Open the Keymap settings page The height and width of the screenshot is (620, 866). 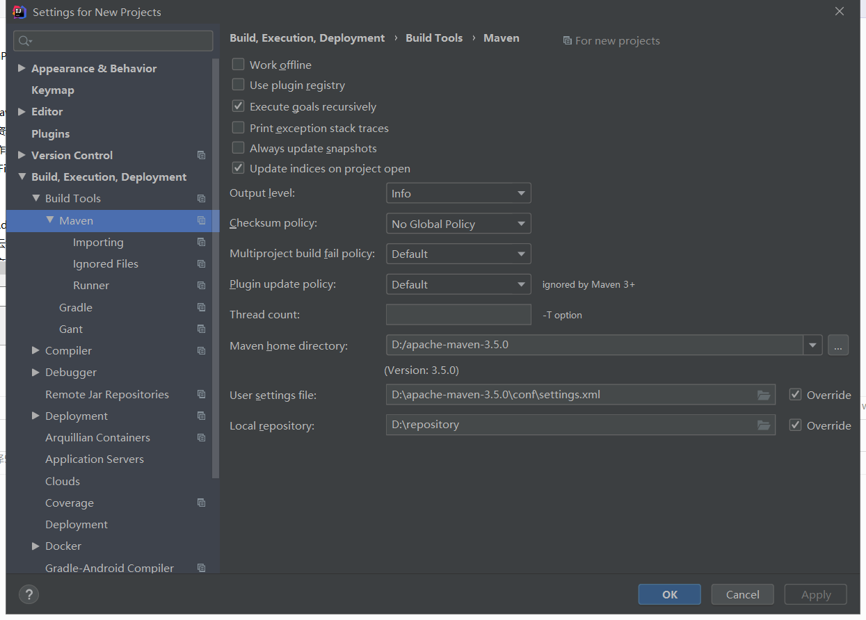click(x=53, y=90)
